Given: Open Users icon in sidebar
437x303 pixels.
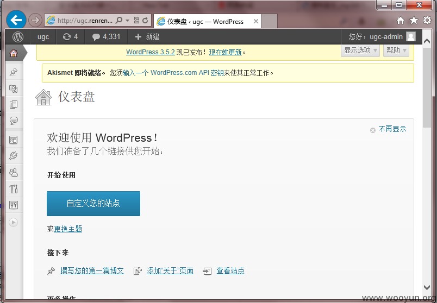Looking at the screenshot, I should pyautogui.click(x=14, y=173).
